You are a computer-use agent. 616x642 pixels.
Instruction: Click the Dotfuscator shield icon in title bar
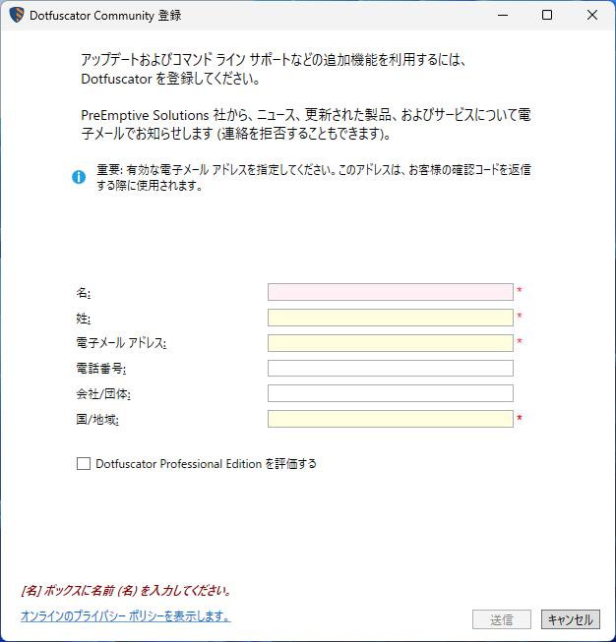pyautogui.click(x=17, y=15)
